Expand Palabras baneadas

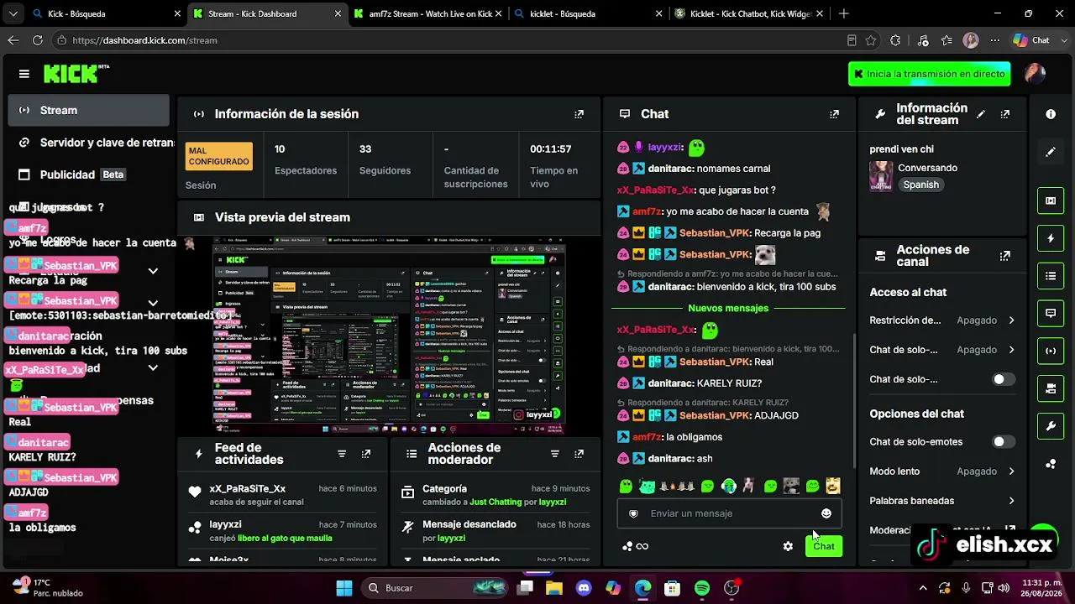click(942, 501)
